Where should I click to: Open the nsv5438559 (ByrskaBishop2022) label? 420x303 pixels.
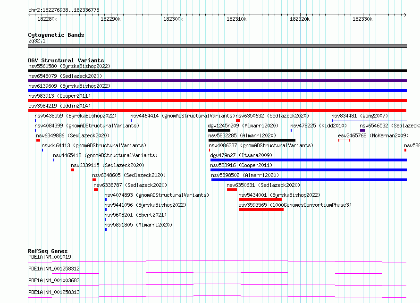tap(76, 116)
